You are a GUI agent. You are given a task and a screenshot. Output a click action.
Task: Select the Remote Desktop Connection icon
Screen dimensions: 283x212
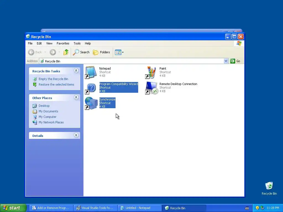pyautogui.click(x=151, y=88)
